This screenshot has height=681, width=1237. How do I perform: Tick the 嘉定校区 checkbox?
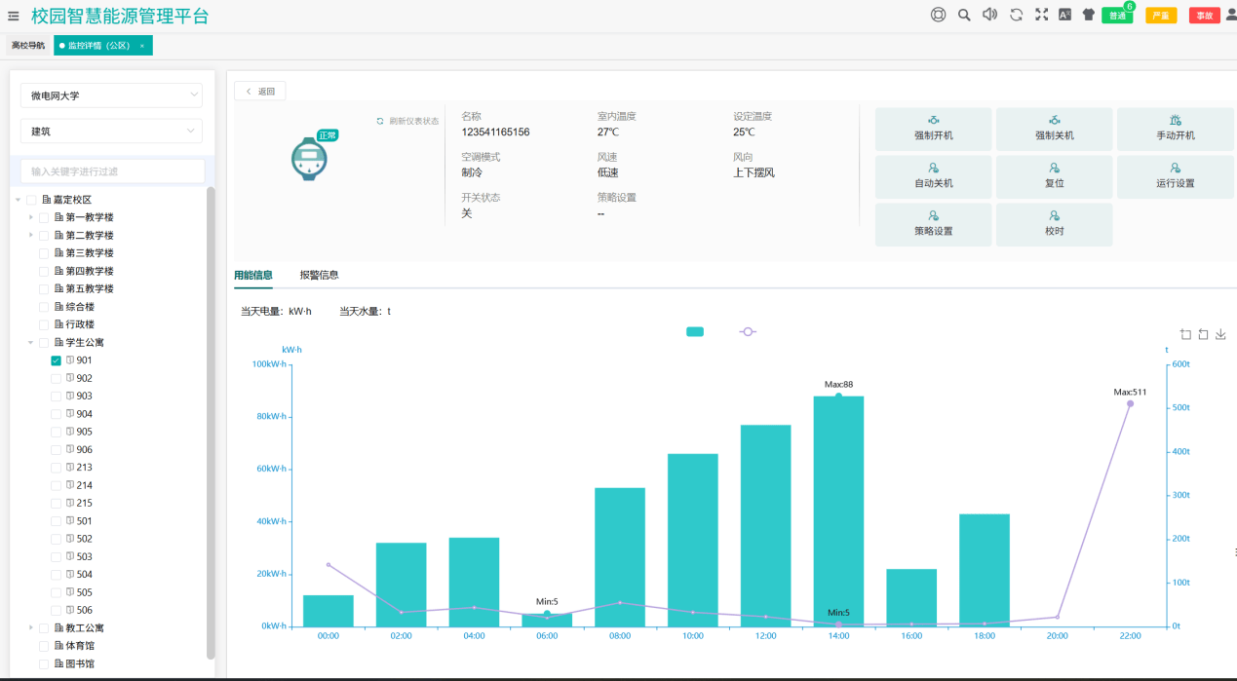(31, 200)
